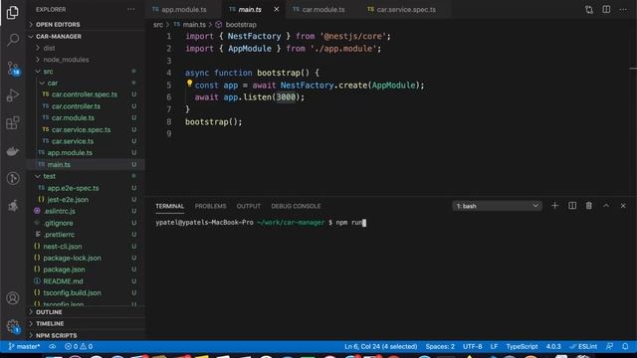The image size is (637, 358).
Task: Open the Docker view in activity bar
Action: click(13, 151)
